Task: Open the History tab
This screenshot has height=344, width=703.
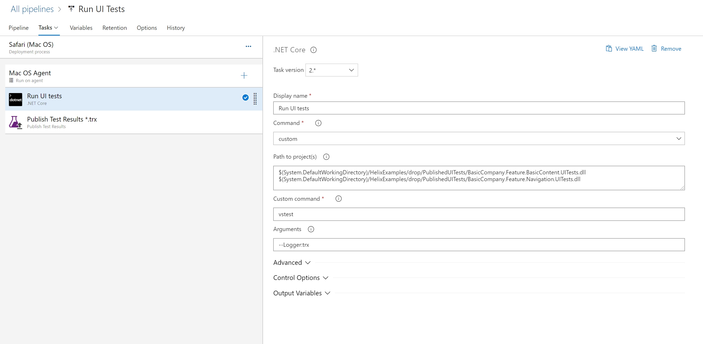Action: pyautogui.click(x=176, y=28)
